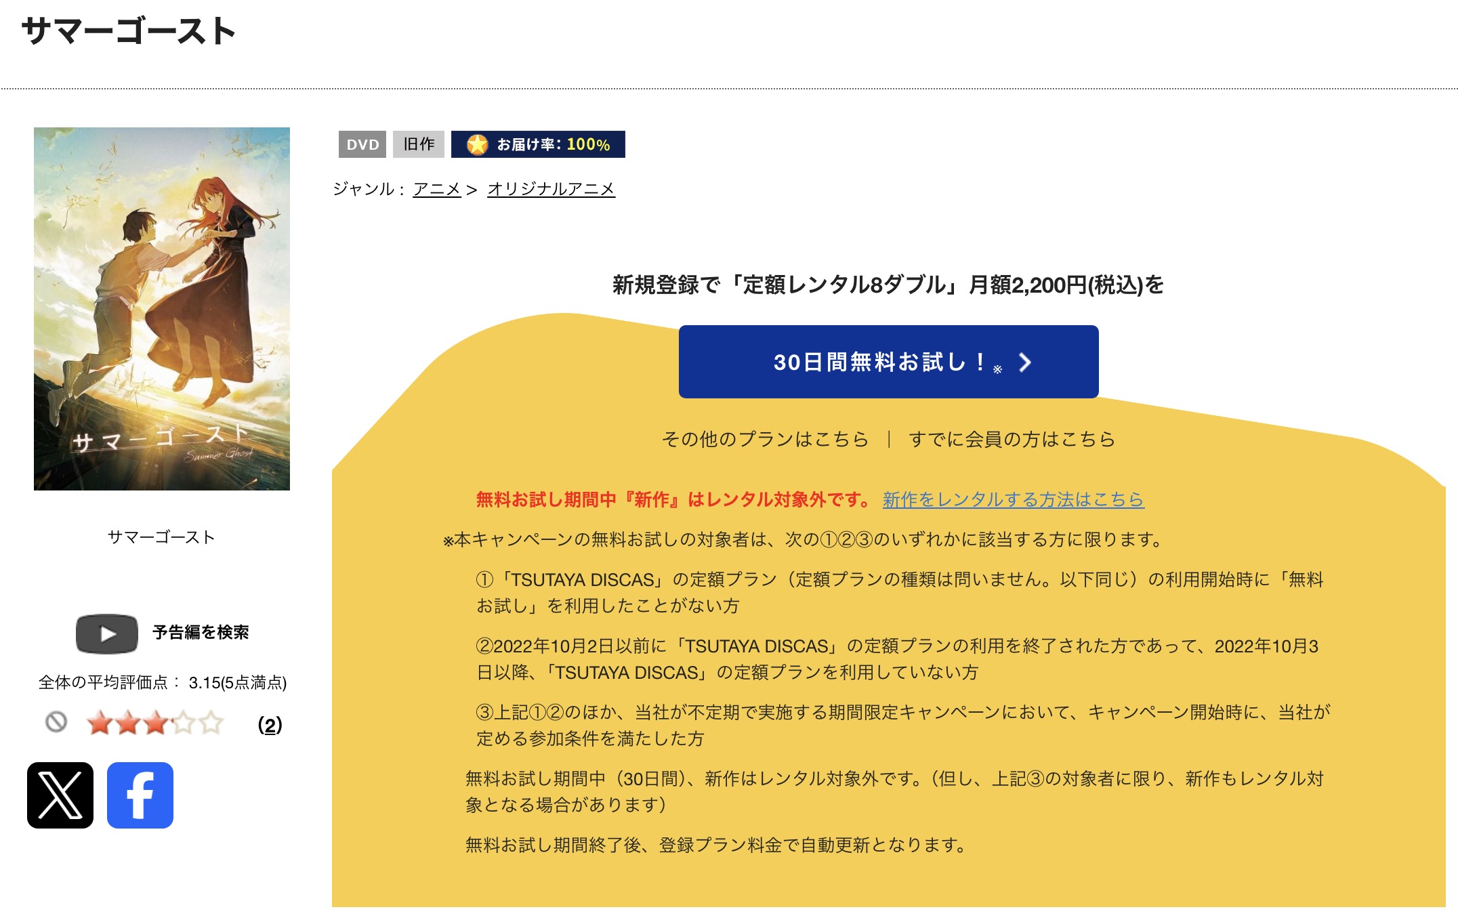Screen dimensions: 1458x920
Task: Open the サマーゴースト cover image
Action: pos(162,309)
